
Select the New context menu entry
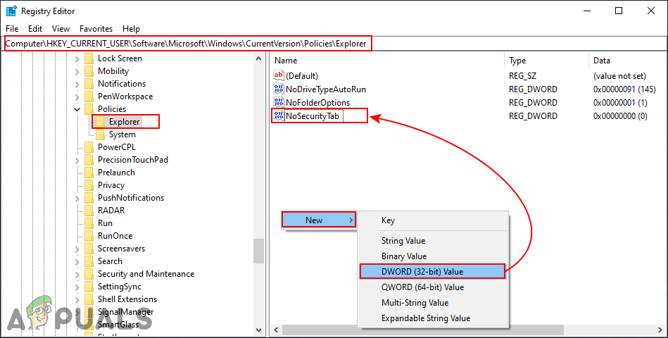click(x=319, y=220)
